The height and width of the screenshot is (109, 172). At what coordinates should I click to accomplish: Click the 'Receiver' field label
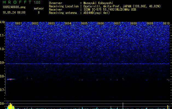pyautogui.click(x=56, y=10)
